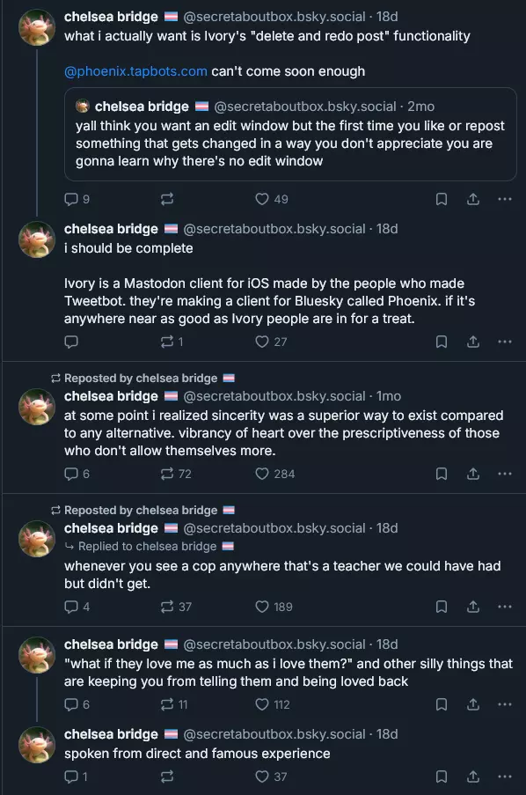Click the @secretaboutbox.bsky.social handle on the first post
The width and height of the screenshot is (526, 795).
274,17
